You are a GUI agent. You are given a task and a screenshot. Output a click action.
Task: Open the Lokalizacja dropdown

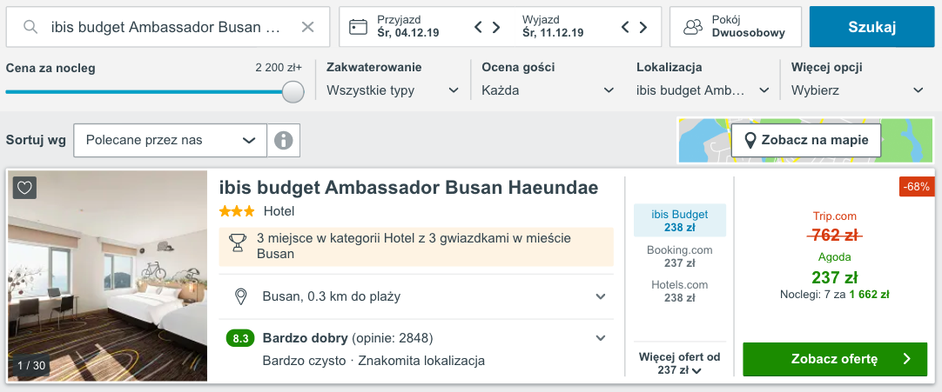point(703,90)
